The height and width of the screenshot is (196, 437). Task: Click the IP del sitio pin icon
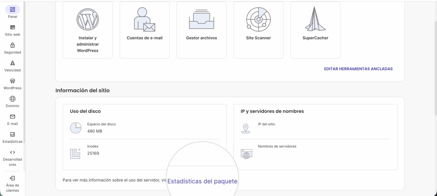(x=246, y=128)
